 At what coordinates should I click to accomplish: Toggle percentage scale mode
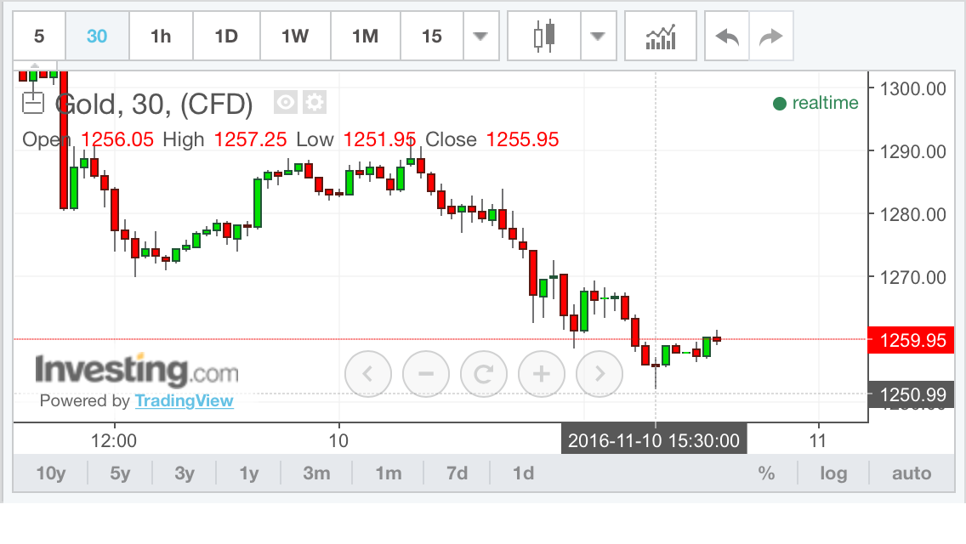766,473
